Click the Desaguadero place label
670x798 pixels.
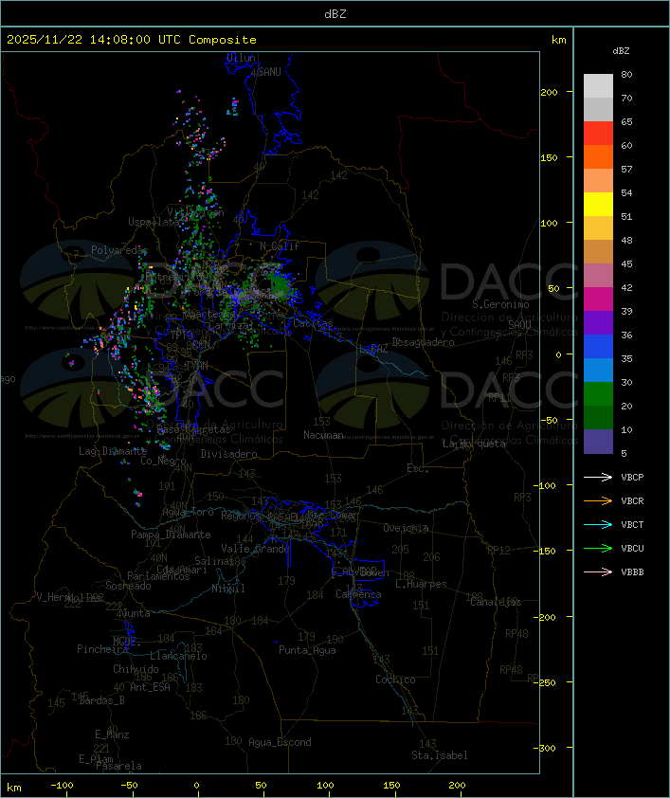pyautogui.click(x=423, y=342)
